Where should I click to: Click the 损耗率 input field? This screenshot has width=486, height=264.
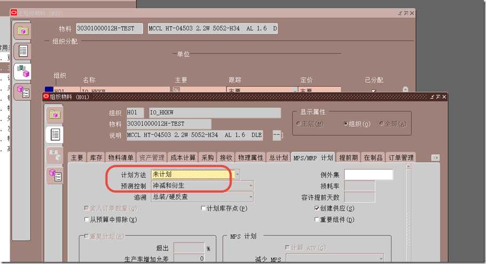pos(359,186)
